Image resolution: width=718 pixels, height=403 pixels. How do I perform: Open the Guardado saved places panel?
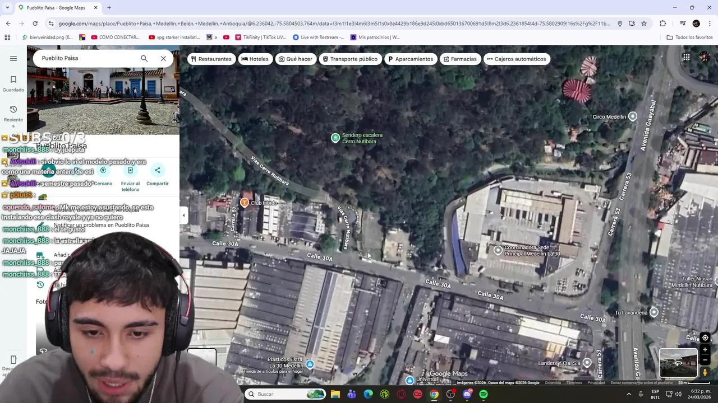pyautogui.click(x=13, y=83)
